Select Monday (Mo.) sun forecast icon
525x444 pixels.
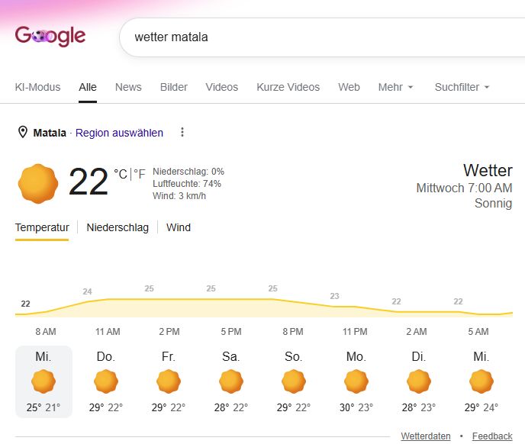(x=356, y=381)
